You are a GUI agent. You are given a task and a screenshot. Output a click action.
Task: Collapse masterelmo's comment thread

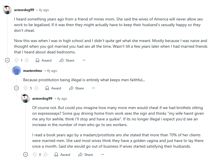point(16,88)
